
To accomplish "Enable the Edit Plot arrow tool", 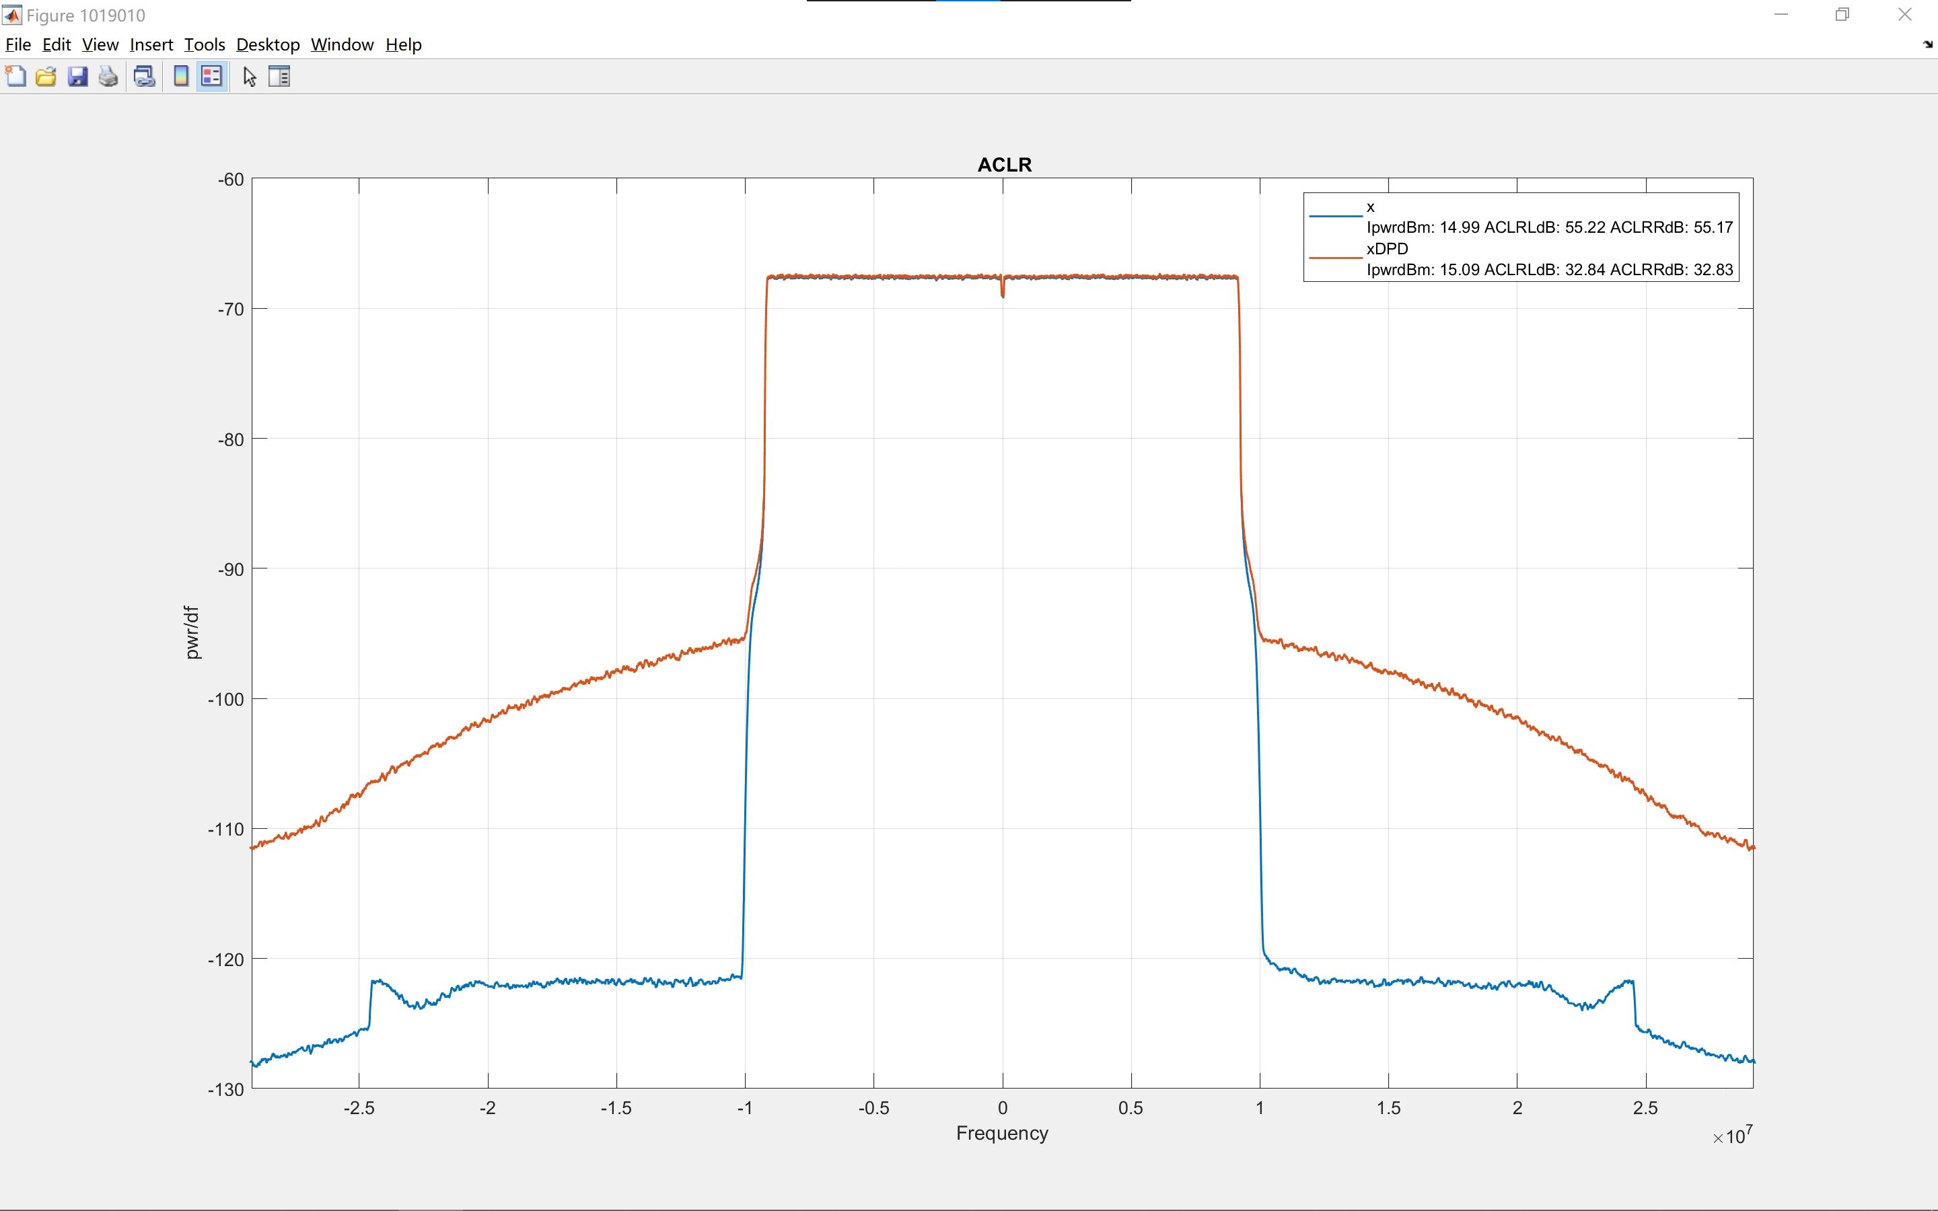I will pyautogui.click(x=249, y=77).
